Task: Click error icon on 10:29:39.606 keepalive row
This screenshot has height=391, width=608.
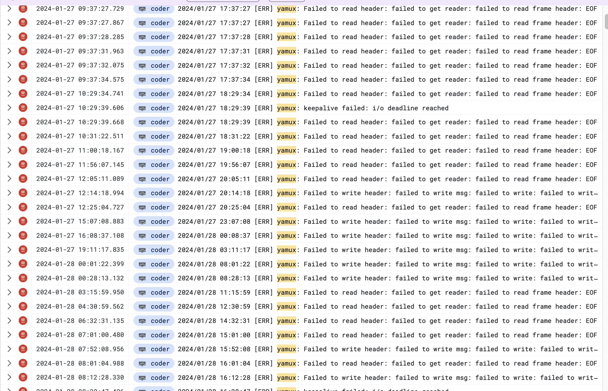Action: [x=23, y=108]
